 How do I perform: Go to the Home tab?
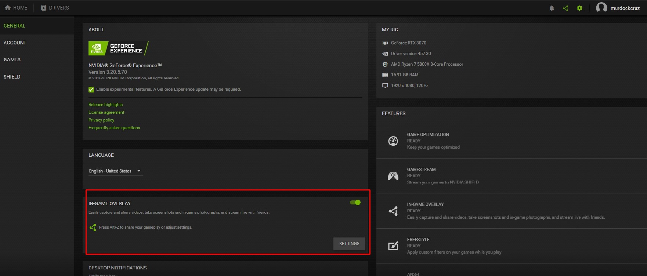[16, 8]
